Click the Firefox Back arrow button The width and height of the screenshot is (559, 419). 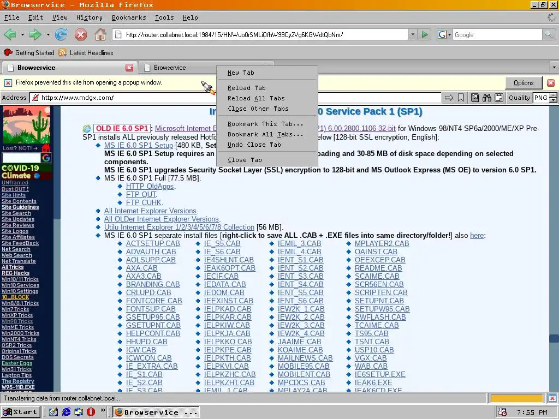click(x=10, y=34)
